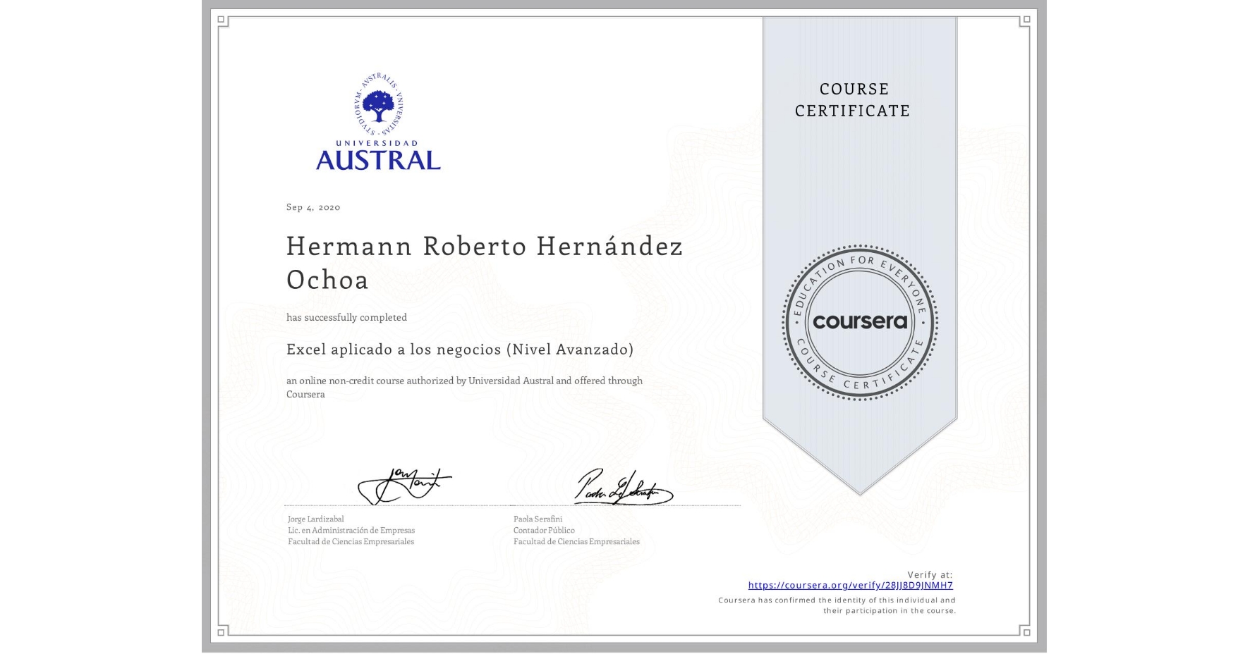1250x654 pixels.
Task: Select the Facultad de Ciencias Empresariales label
Action: coord(351,542)
